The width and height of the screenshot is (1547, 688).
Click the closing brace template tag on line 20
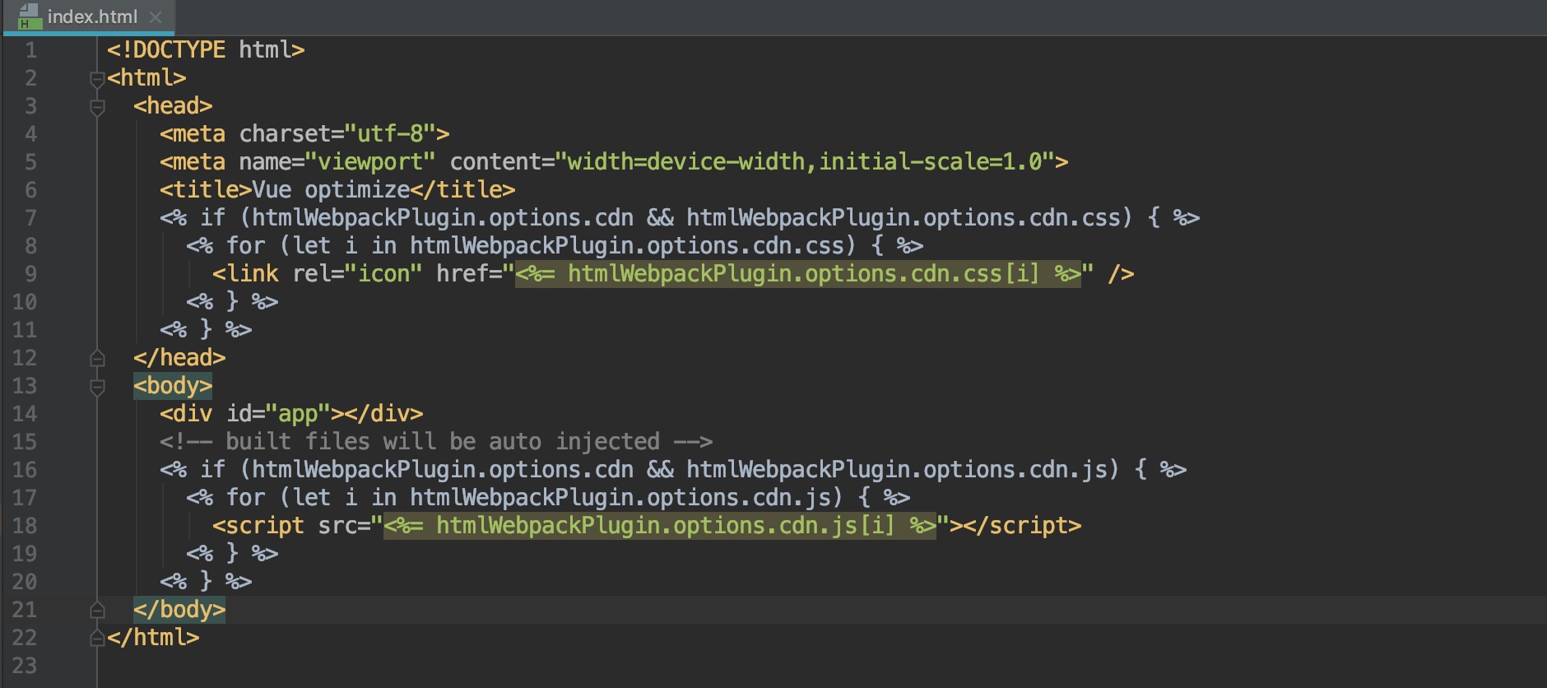coord(206,582)
